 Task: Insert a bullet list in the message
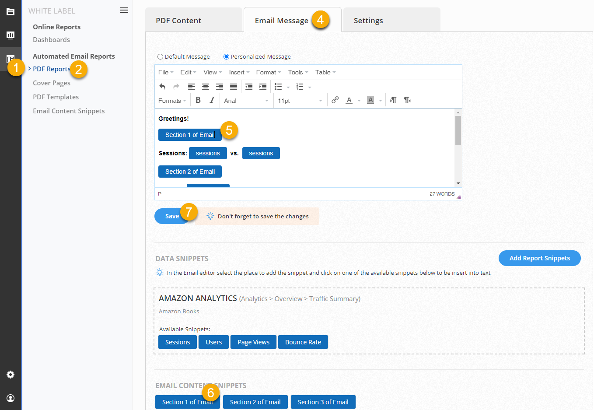(x=278, y=87)
